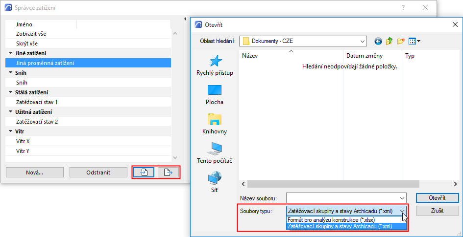
Task: Choose Zatěžovací skupiny a stavy Archicadu (*.xml) option
Action: tap(346, 226)
